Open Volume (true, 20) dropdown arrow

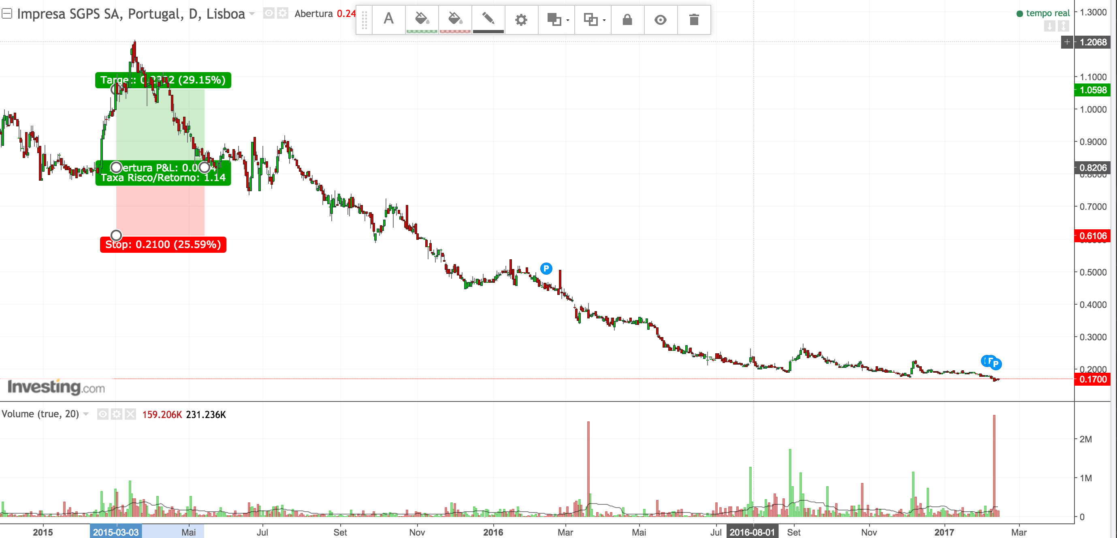tap(86, 414)
